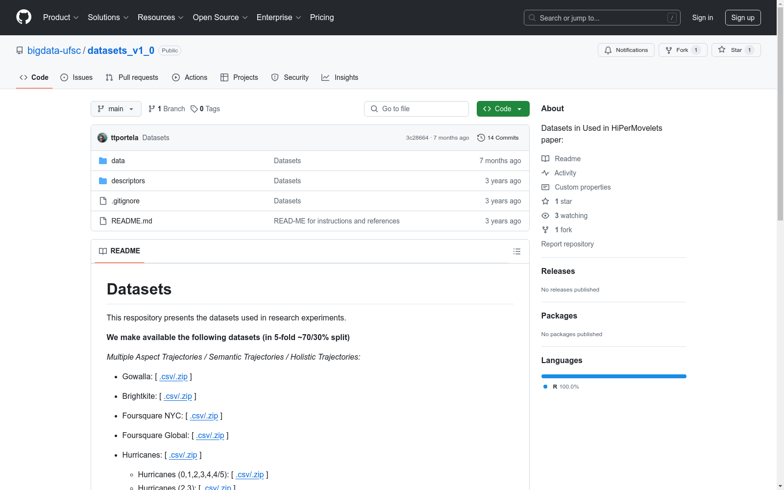Switch to the Projects tab
784x490 pixels.
click(x=239, y=77)
